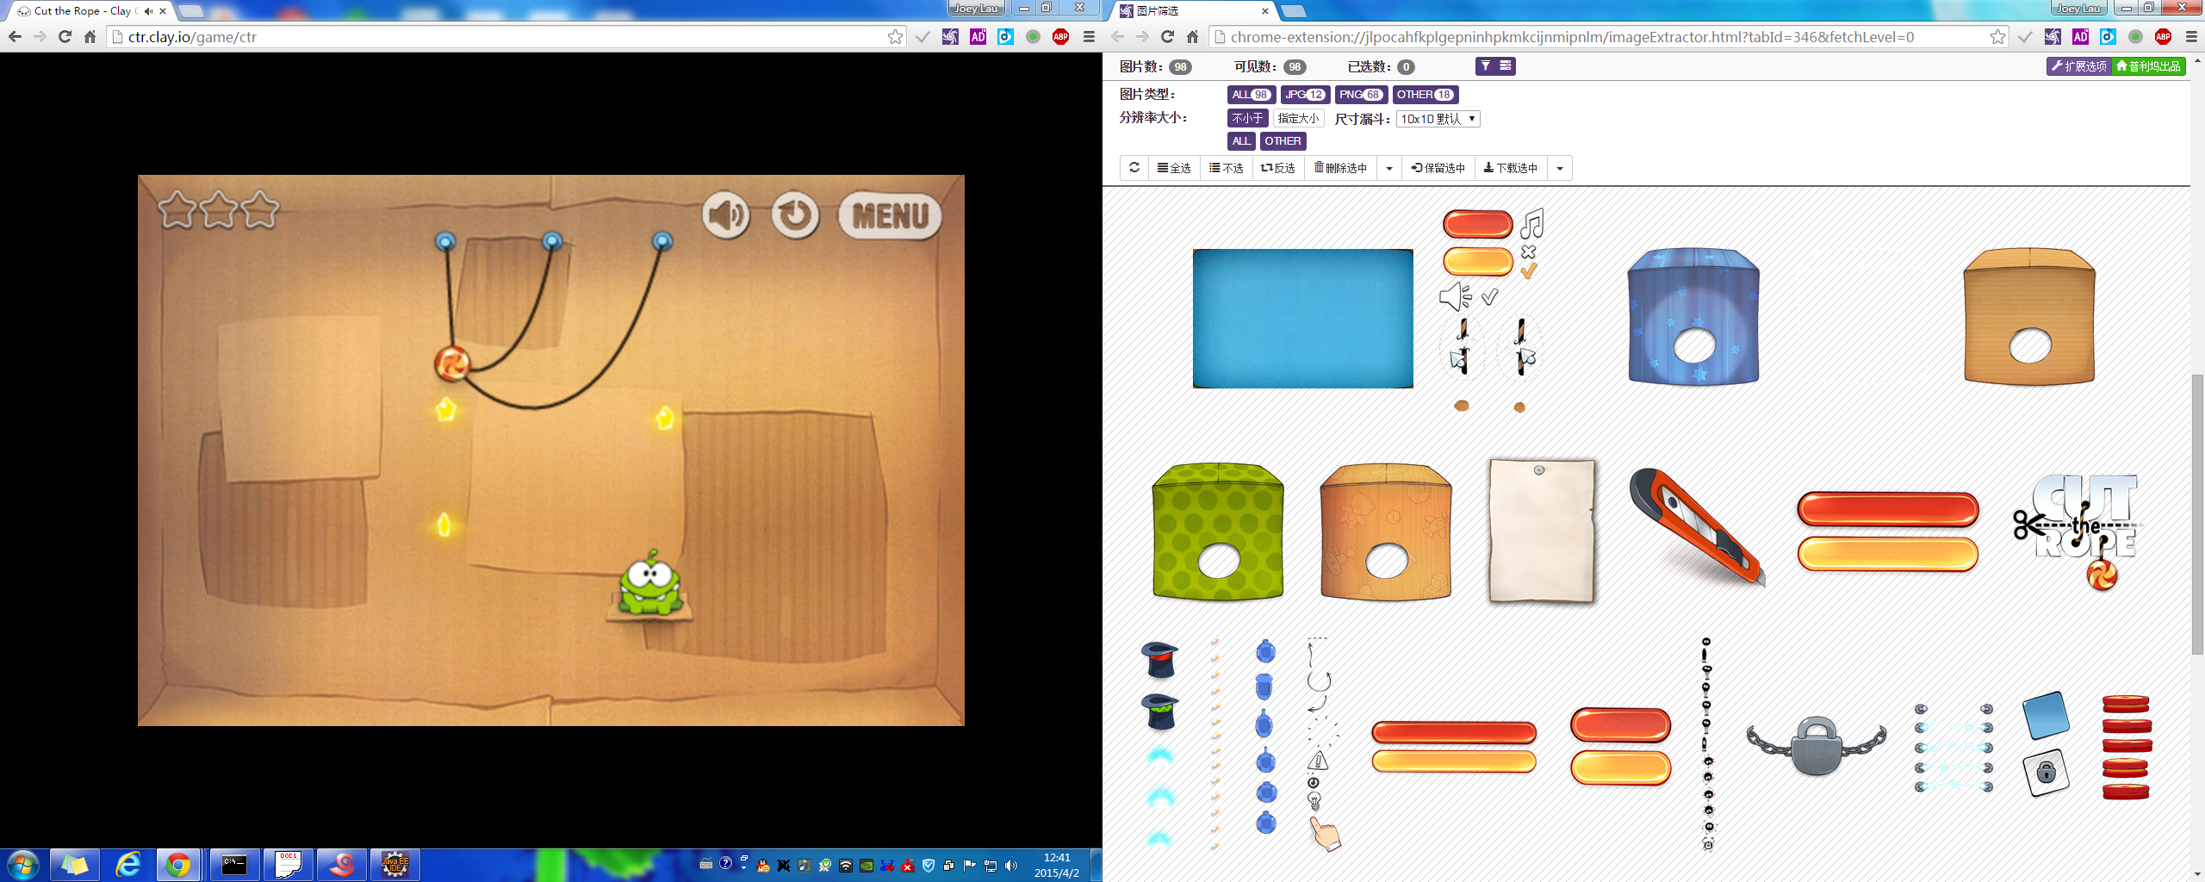Viewport: 2205px width, 882px height.
Task: Open the game MENU button
Action: [890, 215]
